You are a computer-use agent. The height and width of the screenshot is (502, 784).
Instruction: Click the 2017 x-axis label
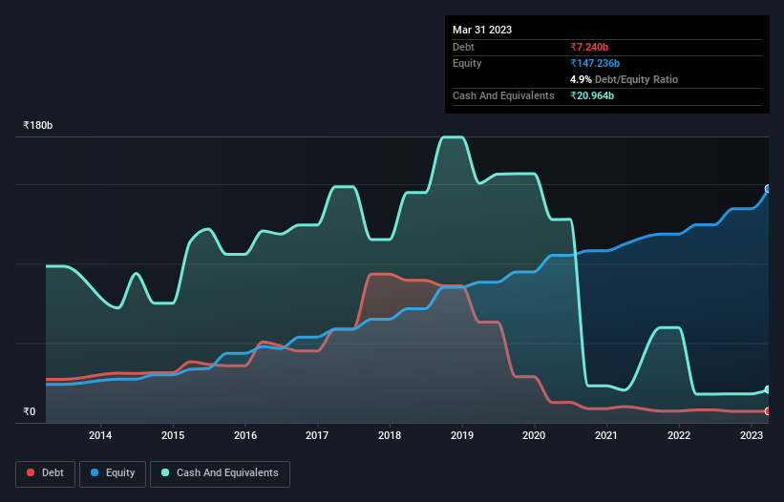317,435
